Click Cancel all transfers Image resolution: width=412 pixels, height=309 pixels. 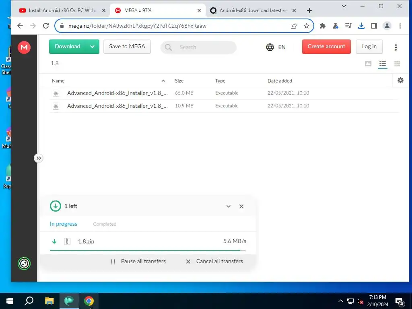(x=214, y=262)
